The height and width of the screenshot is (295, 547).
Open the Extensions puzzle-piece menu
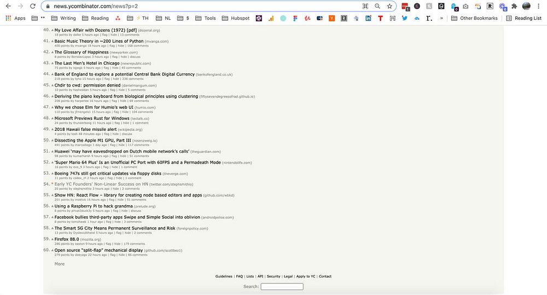coord(514,6)
